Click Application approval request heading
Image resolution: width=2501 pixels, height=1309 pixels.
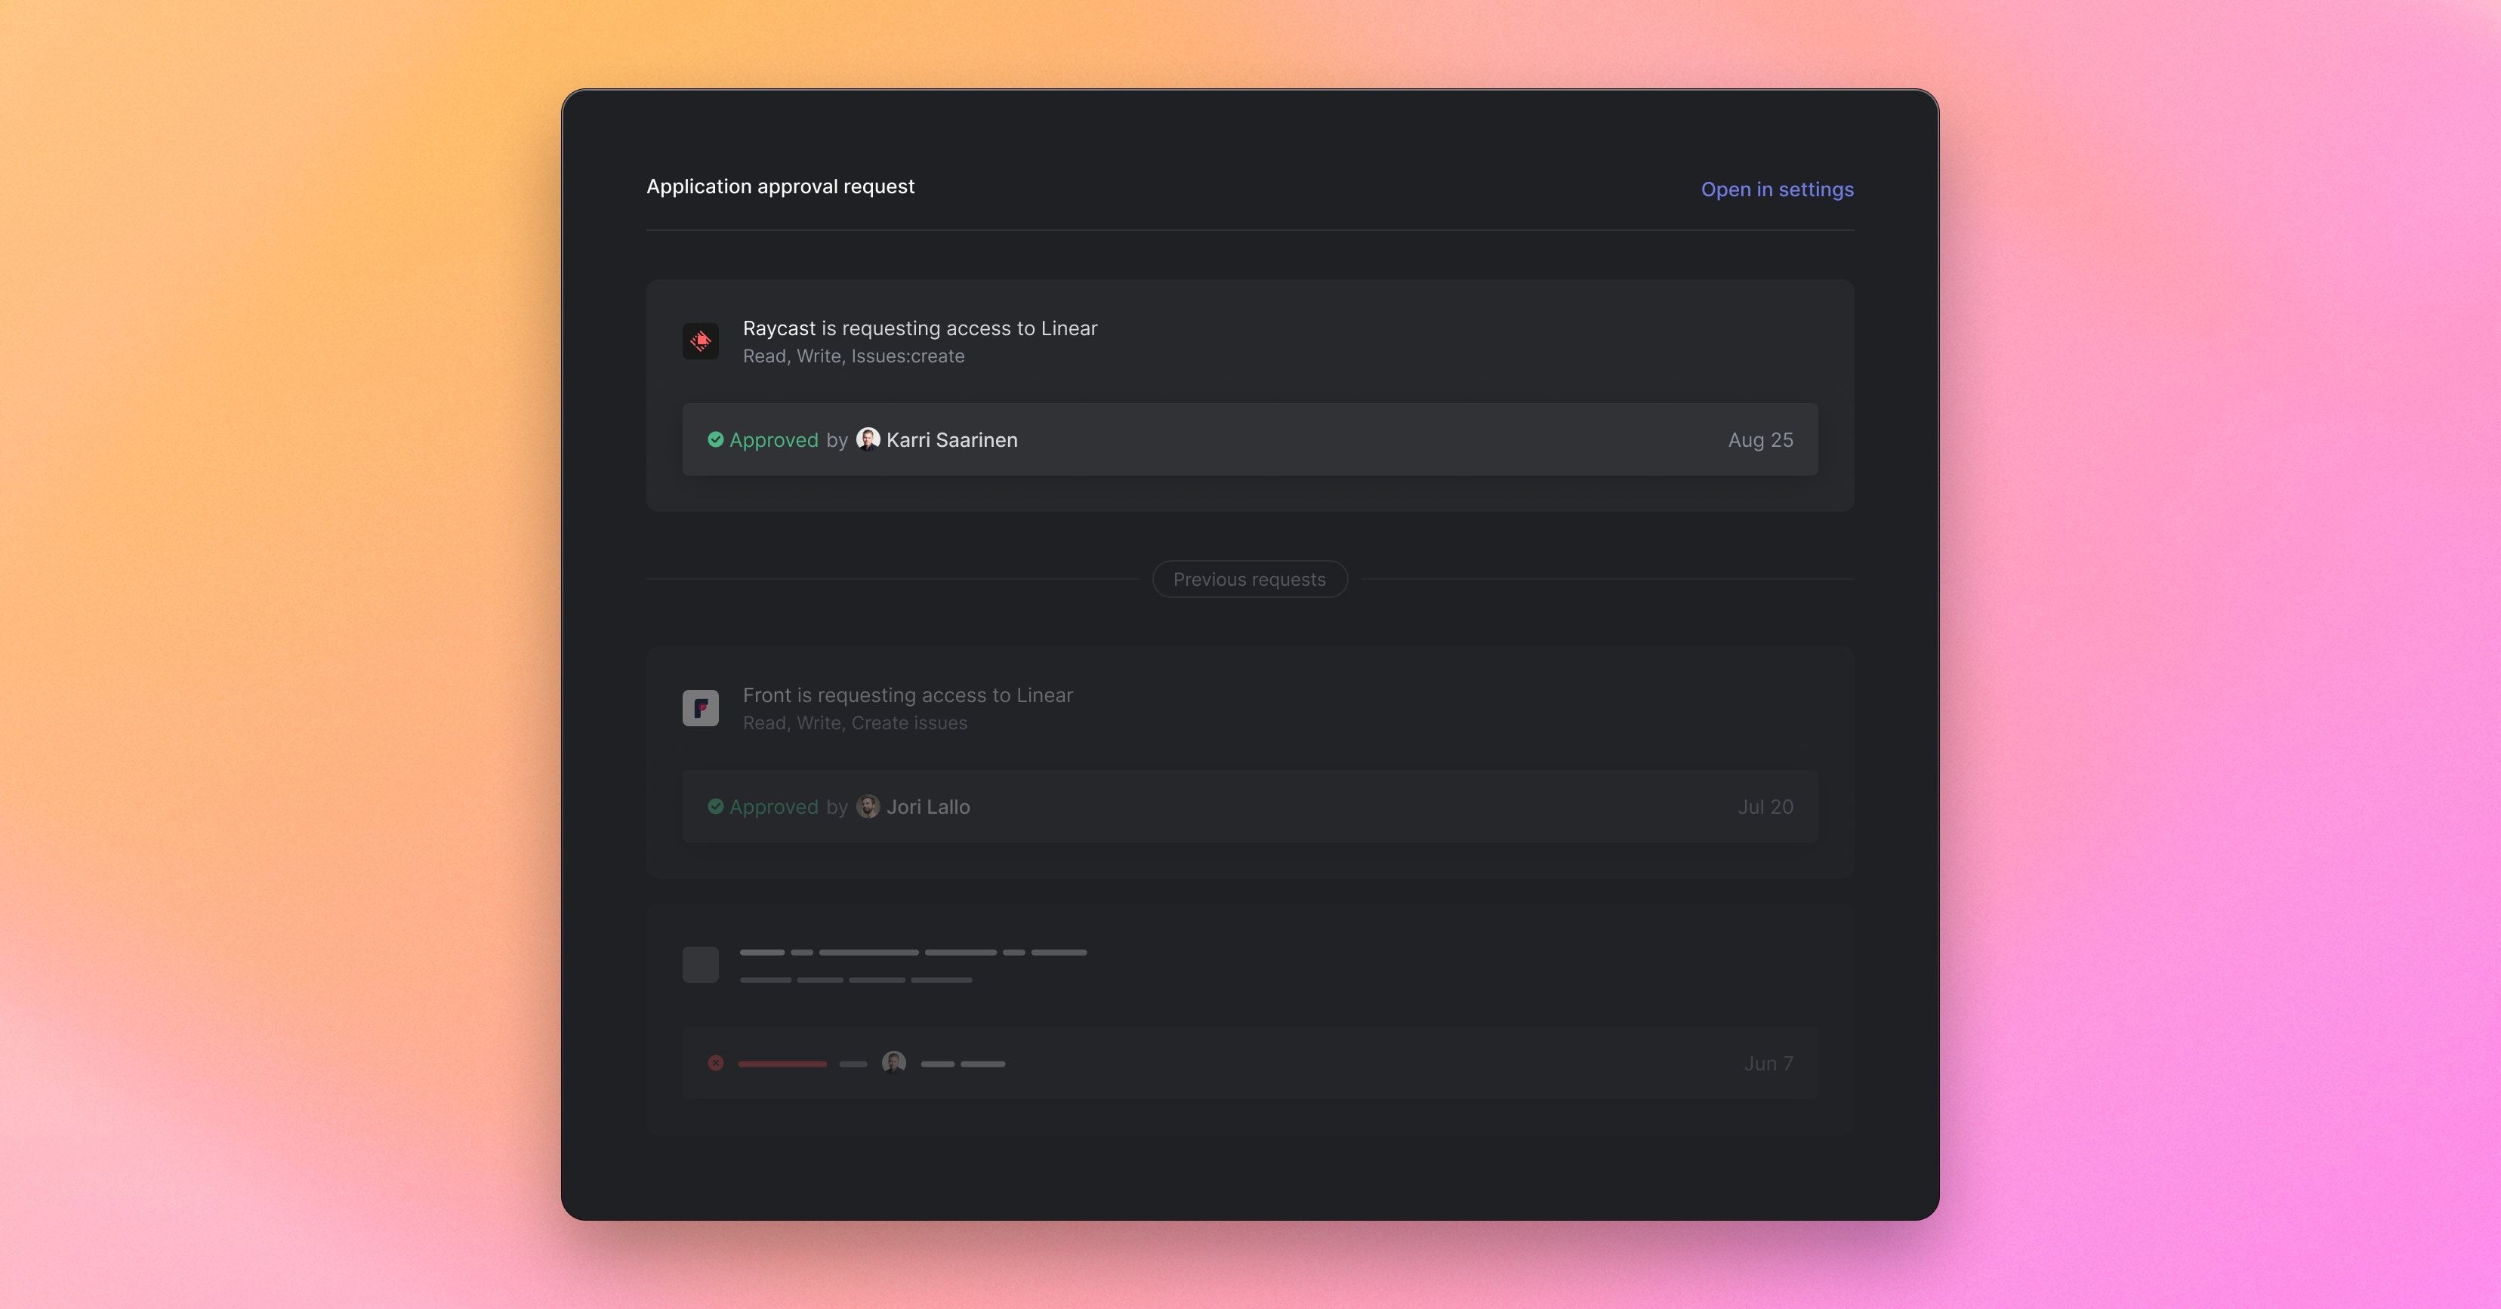coord(779,186)
